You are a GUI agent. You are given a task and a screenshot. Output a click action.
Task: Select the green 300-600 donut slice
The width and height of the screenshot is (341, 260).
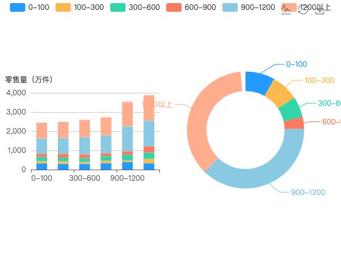[291, 110]
